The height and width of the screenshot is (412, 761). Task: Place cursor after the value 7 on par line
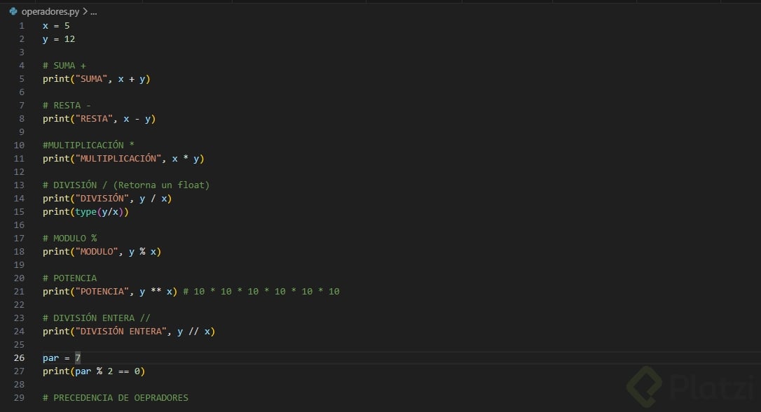[81, 358]
